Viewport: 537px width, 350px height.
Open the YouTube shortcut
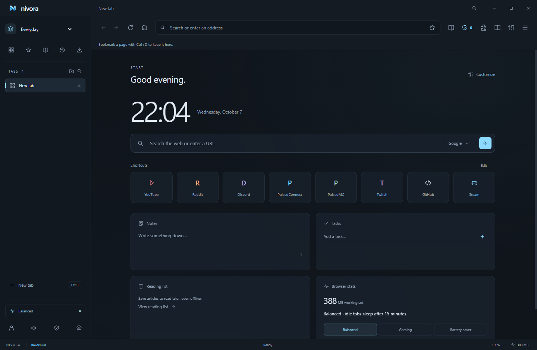151,187
